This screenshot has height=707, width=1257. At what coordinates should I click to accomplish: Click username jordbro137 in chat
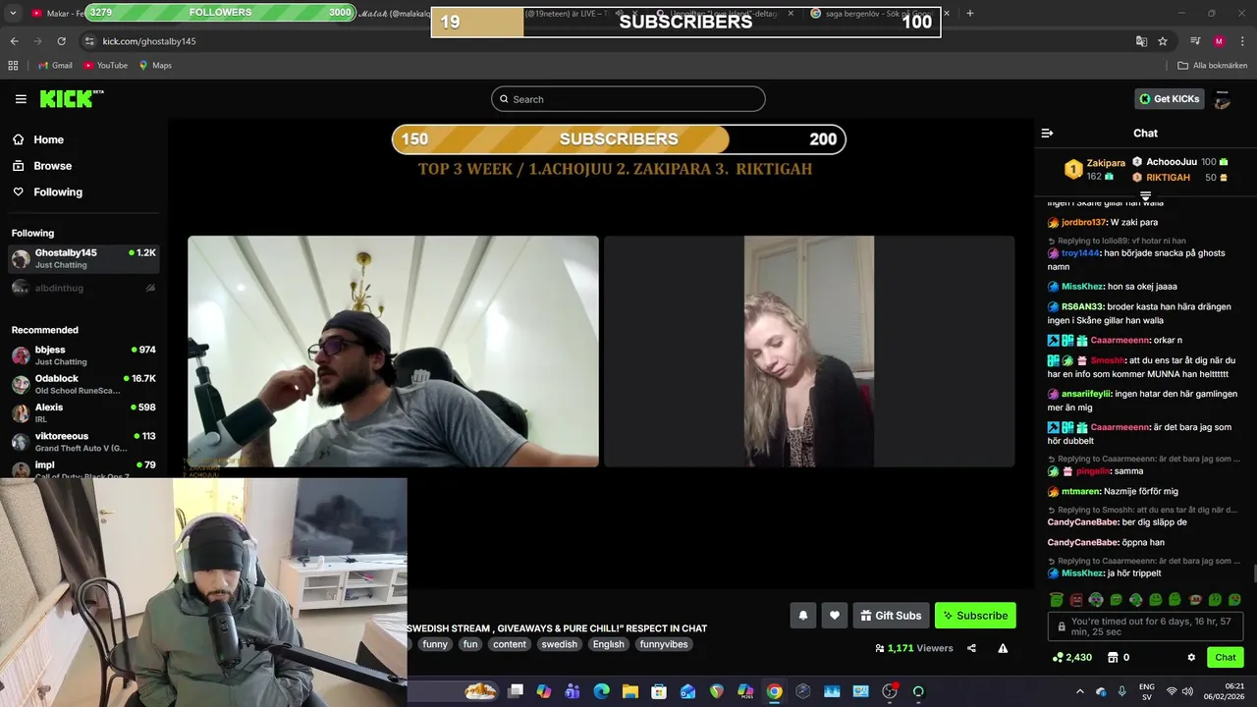pyautogui.click(x=1083, y=223)
